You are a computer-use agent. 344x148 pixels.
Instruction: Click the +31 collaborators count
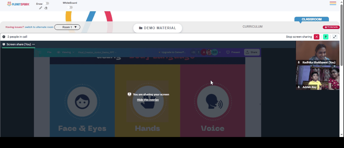point(193,52)
